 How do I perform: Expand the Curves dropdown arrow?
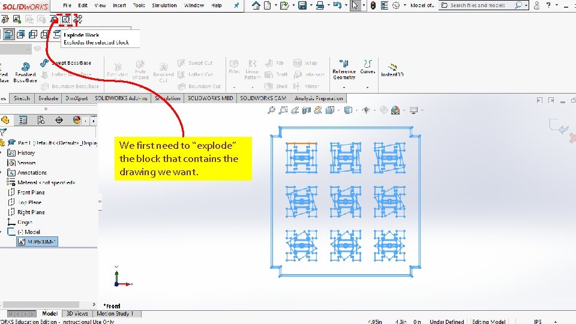pos(367,88)
